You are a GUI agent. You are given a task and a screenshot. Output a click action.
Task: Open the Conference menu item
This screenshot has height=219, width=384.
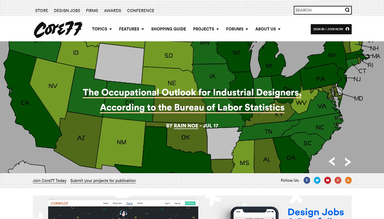pos(141,10)
